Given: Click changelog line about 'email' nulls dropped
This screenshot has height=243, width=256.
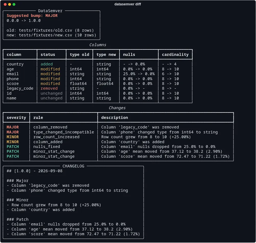Looking at the screenshot, I should coord(66,224).
